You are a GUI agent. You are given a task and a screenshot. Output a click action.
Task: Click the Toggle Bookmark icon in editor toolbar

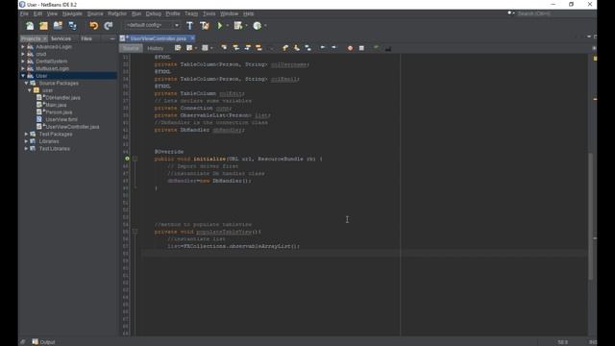point(308,48)
